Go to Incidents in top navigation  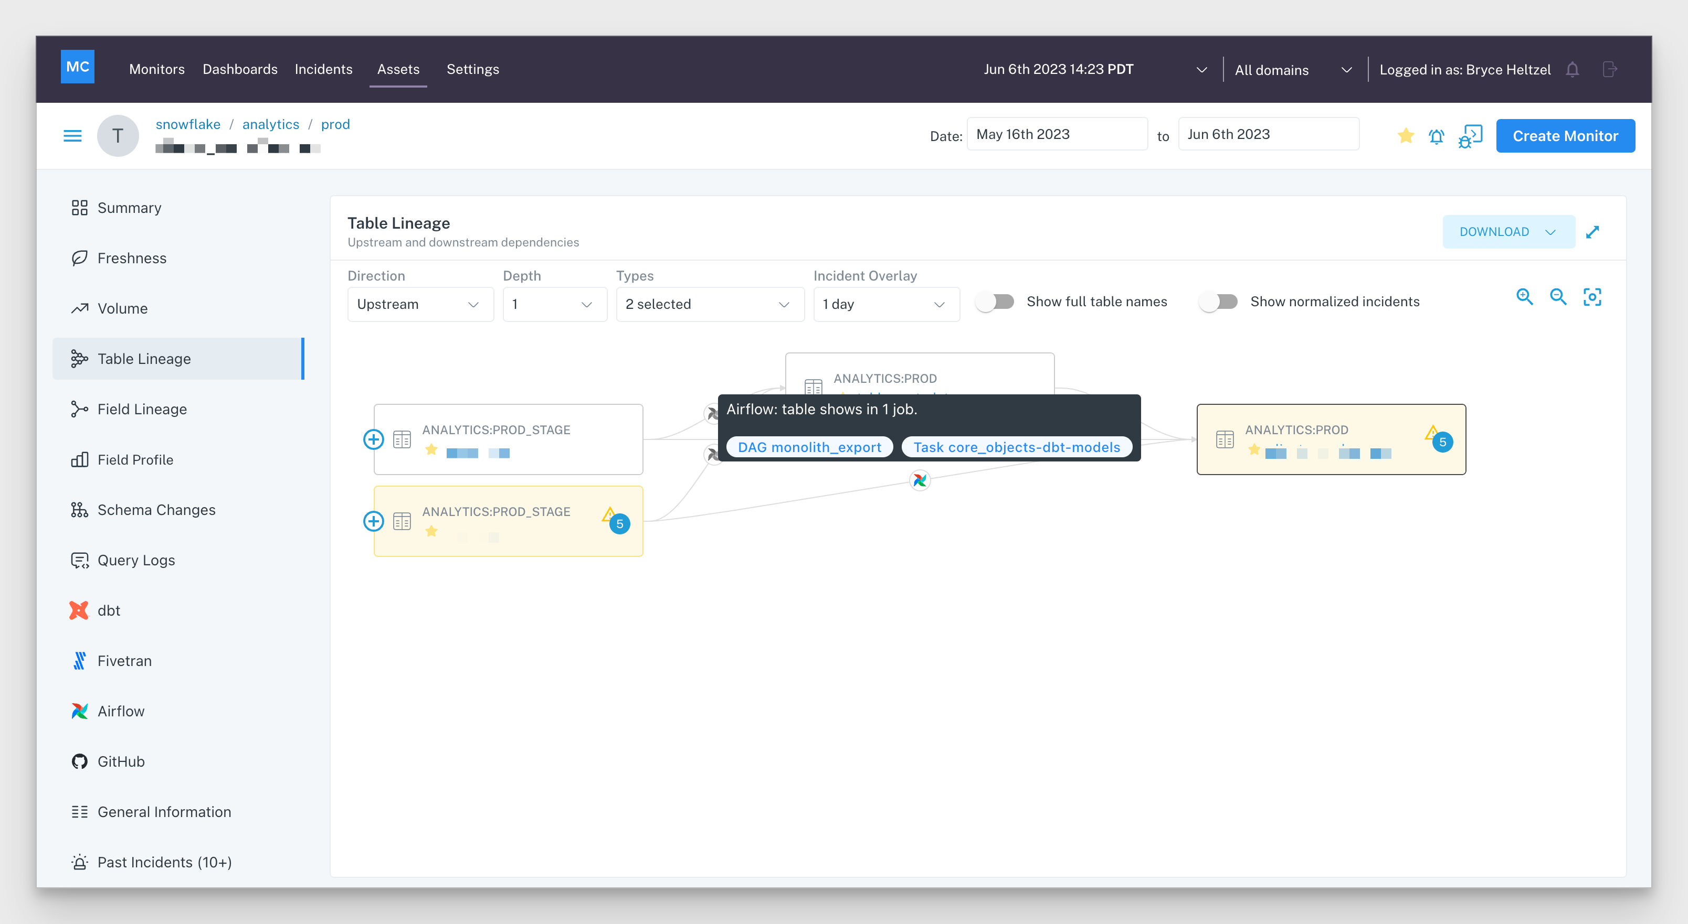click(323, 69)
